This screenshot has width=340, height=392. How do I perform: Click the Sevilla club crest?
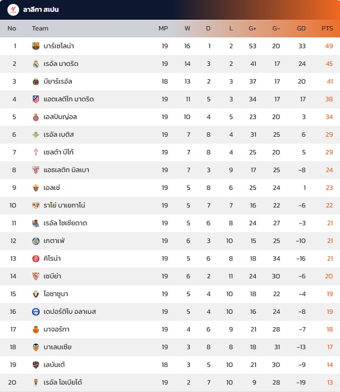tap(36, 276)
